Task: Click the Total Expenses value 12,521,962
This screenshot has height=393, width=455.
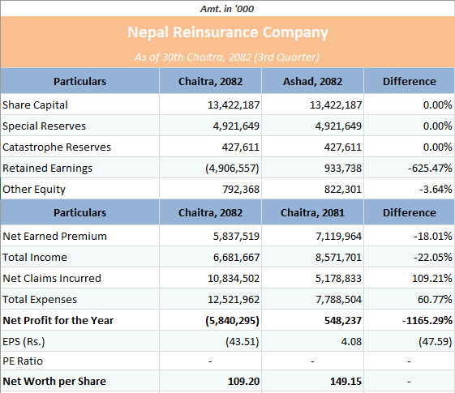Action: [x=234, y=300]
